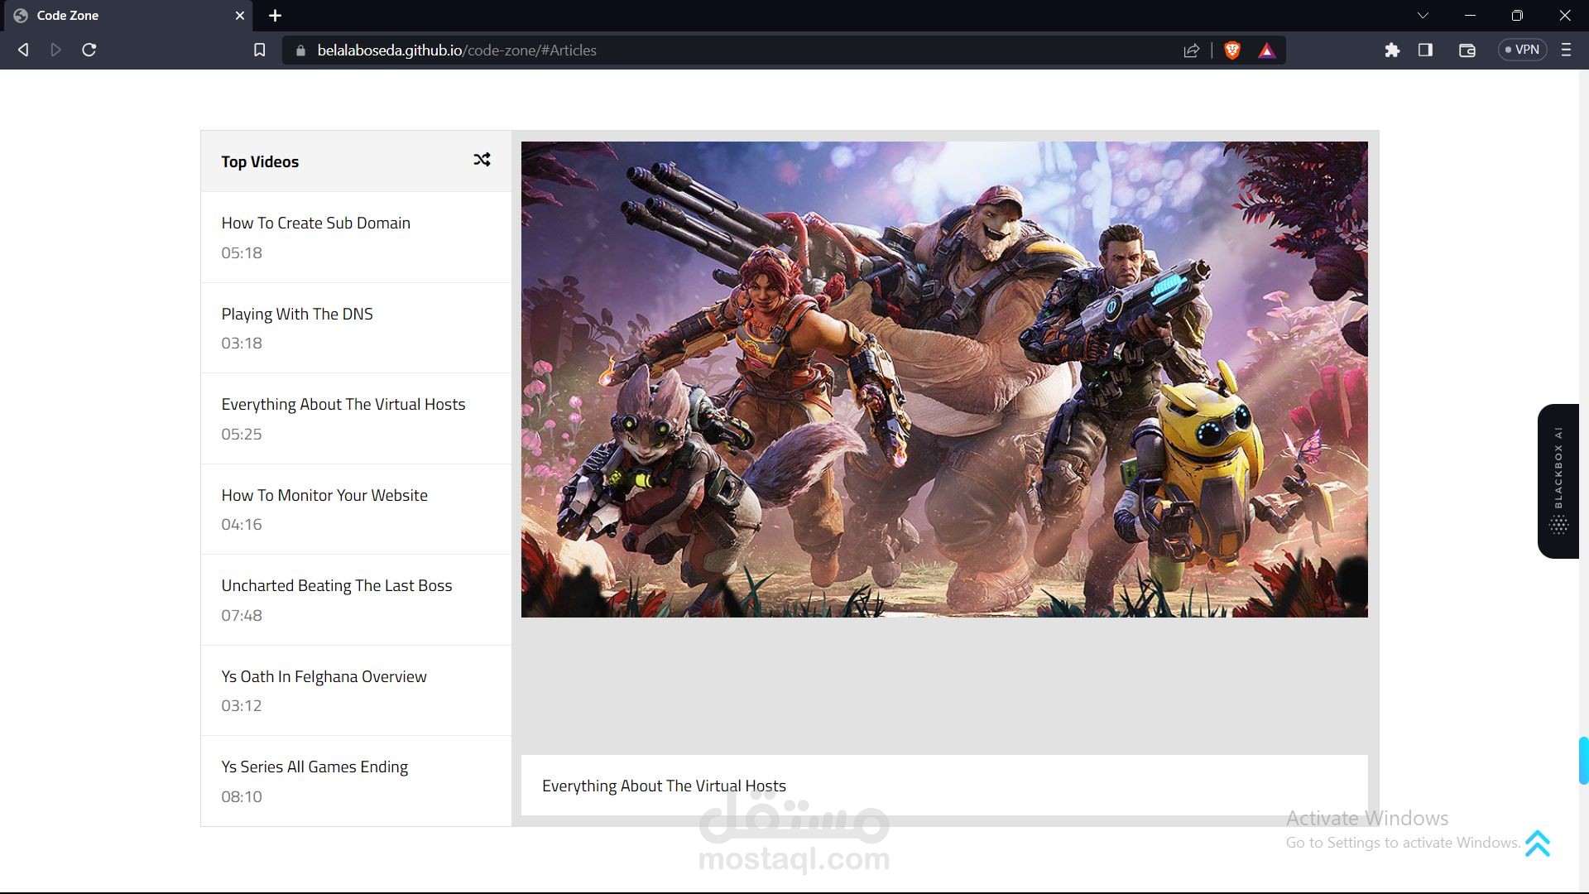Close the Code Zone tab

(x=240, y=16)
